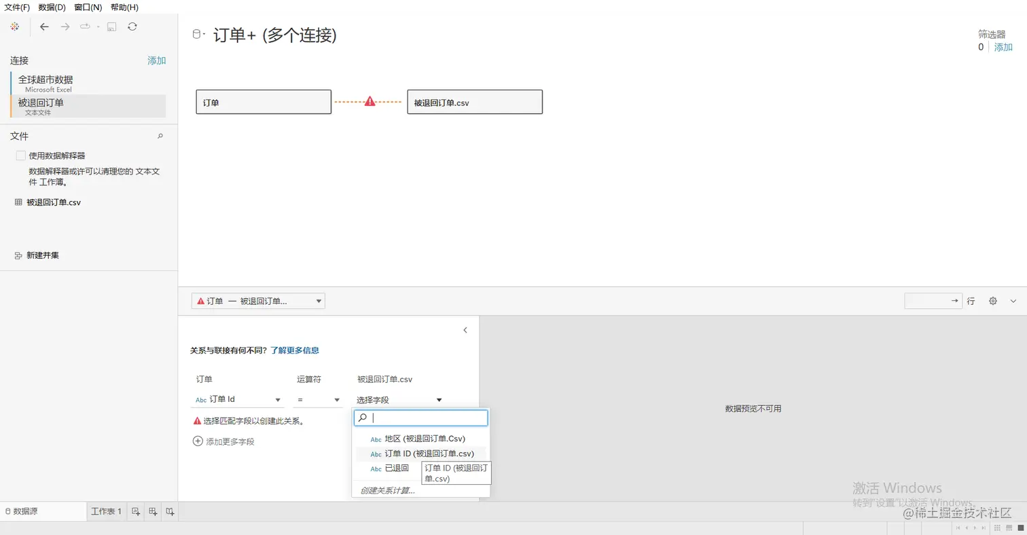Click 创建关系计算... option
The image size is (1027, 535).
point(388,490)
